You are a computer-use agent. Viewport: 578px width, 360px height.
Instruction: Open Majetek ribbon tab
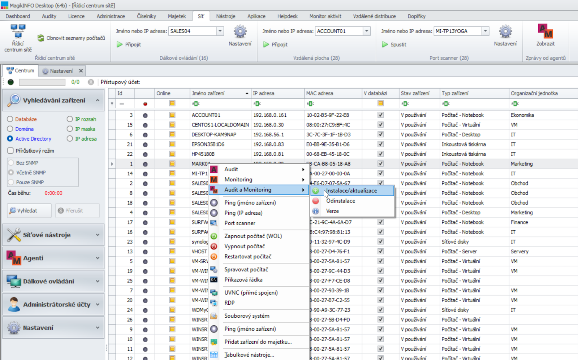177,16
